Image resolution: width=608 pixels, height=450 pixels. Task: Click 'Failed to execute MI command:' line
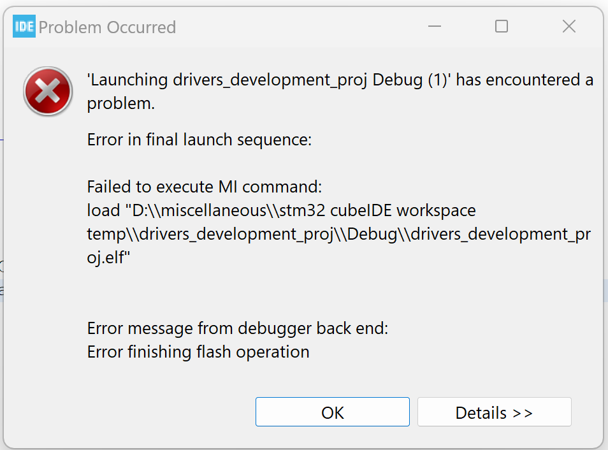pos(205,187)
